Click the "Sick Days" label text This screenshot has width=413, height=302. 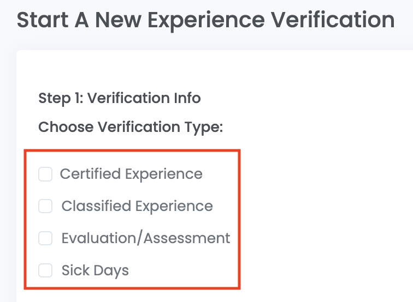[95, 270]
